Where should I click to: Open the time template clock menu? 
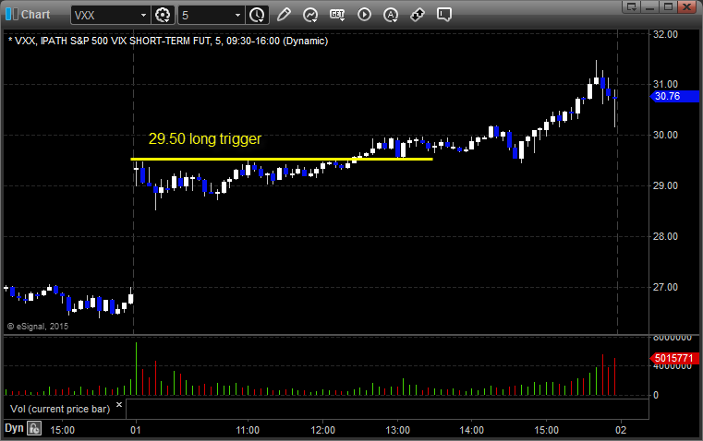point(258,15)
